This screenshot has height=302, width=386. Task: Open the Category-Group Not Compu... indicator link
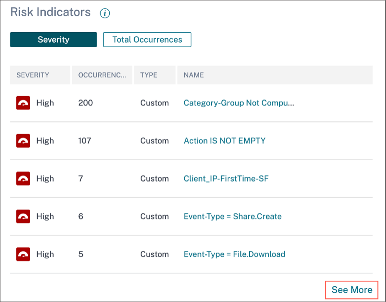click(x=239, y=103)
